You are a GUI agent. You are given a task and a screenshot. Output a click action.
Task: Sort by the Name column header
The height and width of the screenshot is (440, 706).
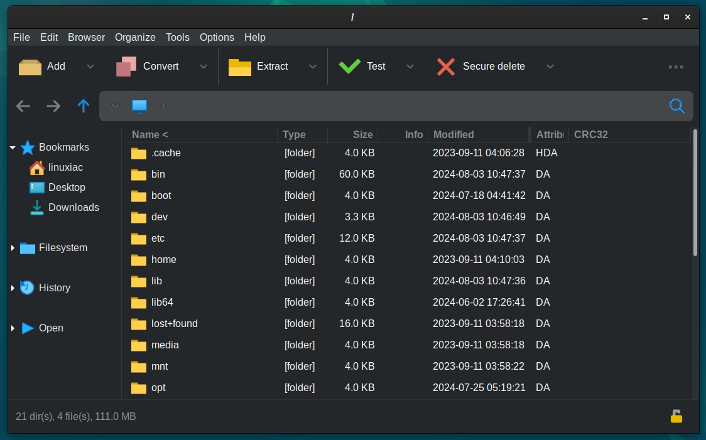tap(201, 134)
